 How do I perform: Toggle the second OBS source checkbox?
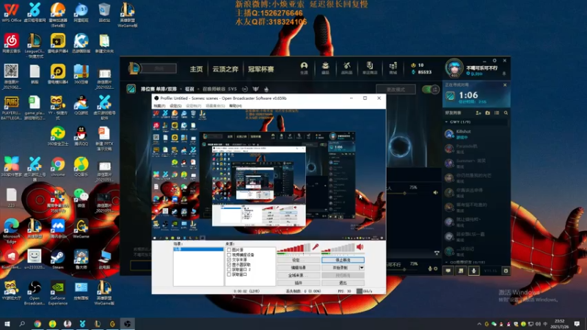pyautogui.click(x=229, y=254)
